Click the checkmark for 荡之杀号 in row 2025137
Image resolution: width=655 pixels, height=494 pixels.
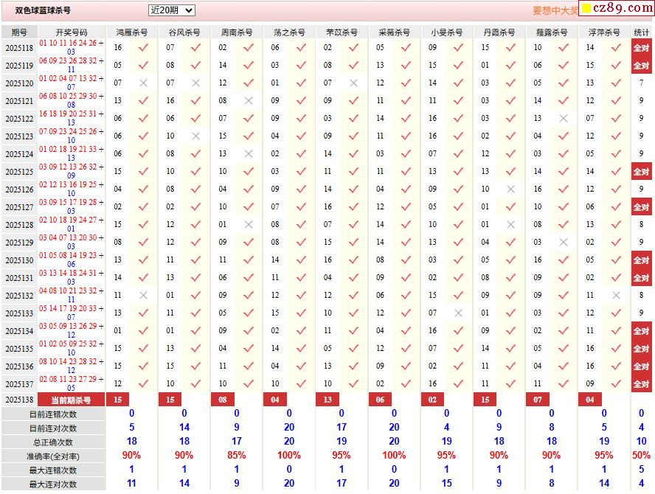301,384
